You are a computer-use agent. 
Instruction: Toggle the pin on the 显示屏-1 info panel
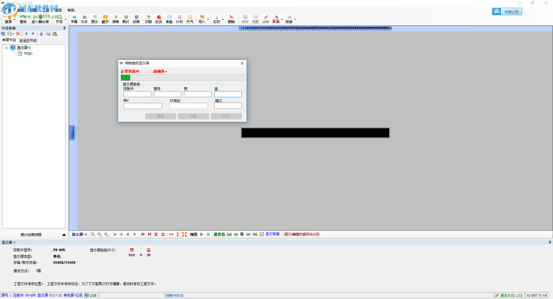[x=550, y=242]
